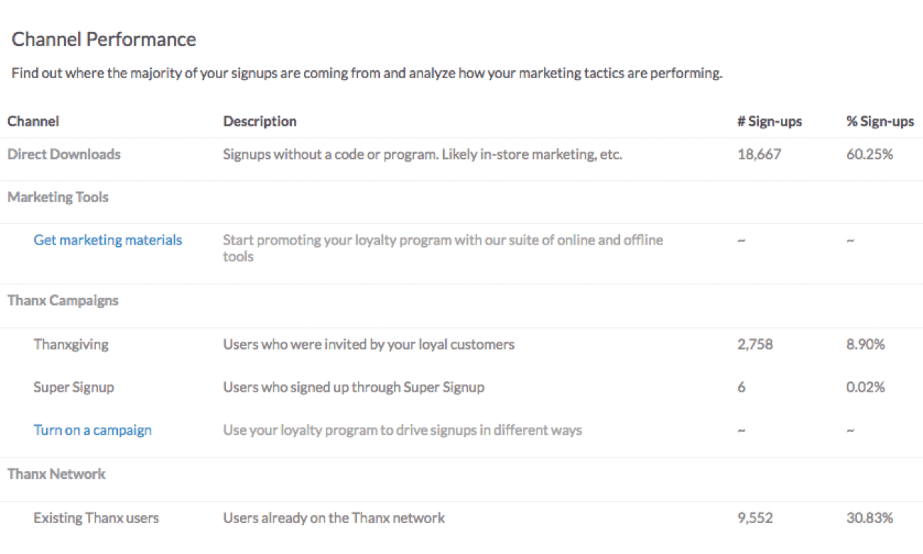Click the % Sign-ups column header
The image size is (923, 554).
tap(880, 121)
